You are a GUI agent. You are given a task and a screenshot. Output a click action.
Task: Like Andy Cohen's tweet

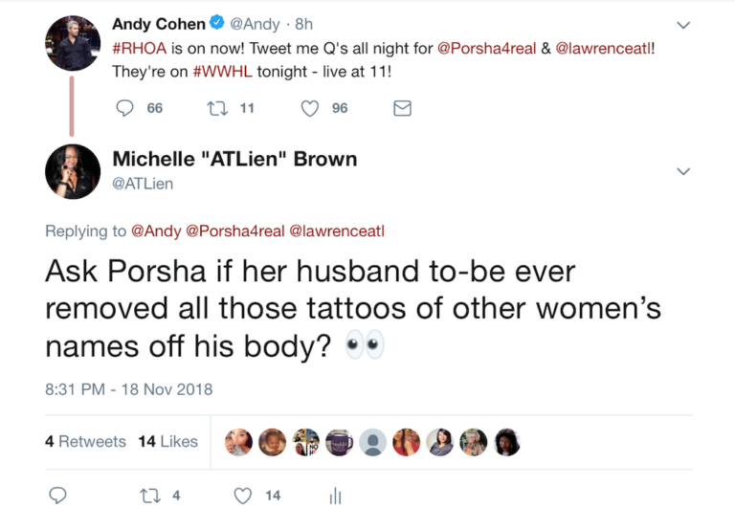pyautogui.click(x=310, y=108)
